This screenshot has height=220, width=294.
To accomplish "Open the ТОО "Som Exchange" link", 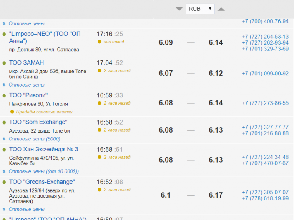I will click(38, 122).
